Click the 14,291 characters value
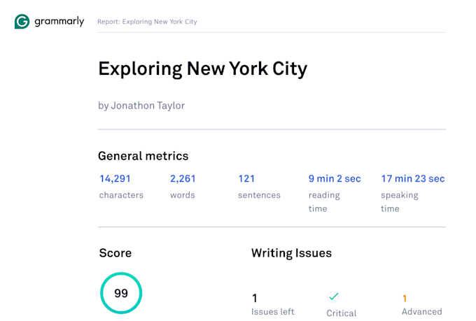This screenshot has width=476, height=321. 115,179
